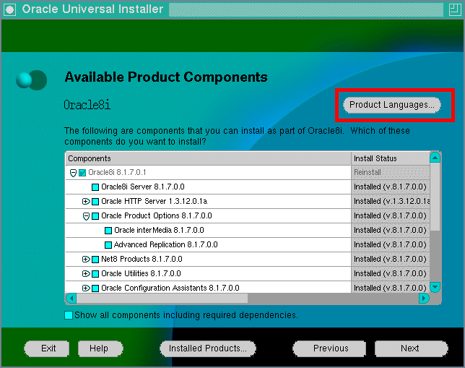The width and height of the screenshot is (465, 368).
Task: Collapse the Oracle8i 8.1.7.0.1 tree node
Action: 73,173
